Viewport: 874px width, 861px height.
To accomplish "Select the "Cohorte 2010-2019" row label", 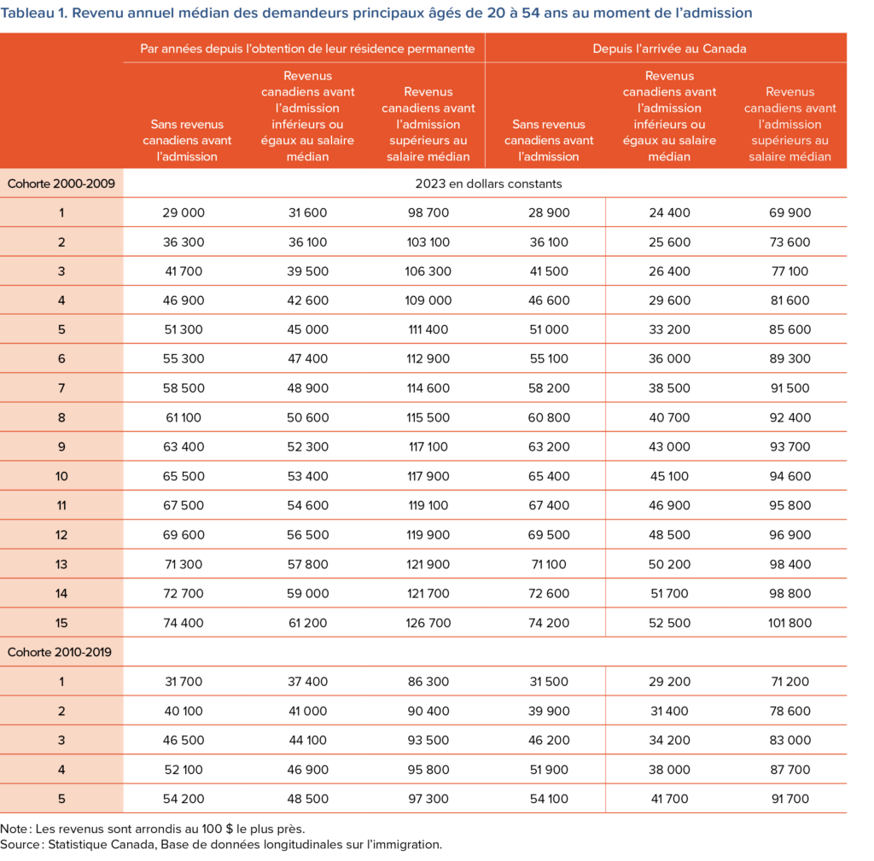I will (x=61, y=652).
